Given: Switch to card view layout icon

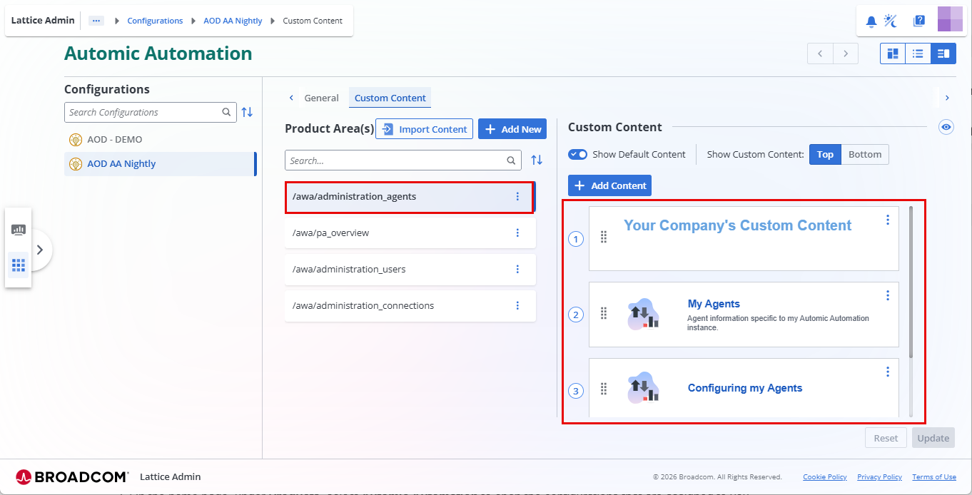Looking at the screenshot, I should point(892,53).
